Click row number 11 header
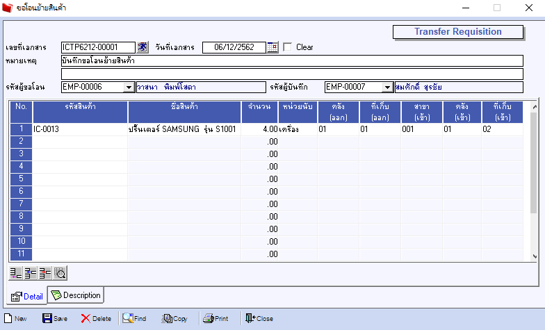Screen dimensions: 545x330 click(21, 254)
